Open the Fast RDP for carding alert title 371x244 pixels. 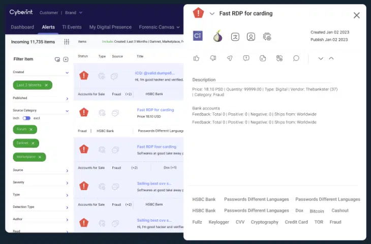pyautogui.click(x=156, y=110)
